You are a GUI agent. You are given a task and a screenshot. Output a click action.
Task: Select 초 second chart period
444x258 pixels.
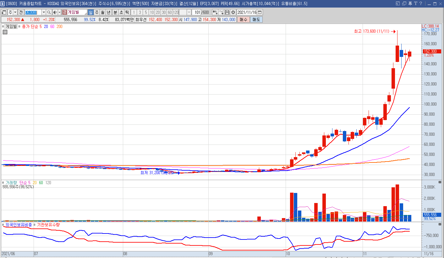[121, 12]
